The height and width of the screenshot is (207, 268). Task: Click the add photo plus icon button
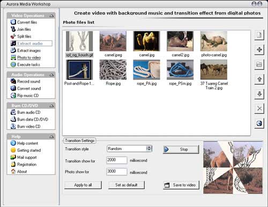[259, 49]
